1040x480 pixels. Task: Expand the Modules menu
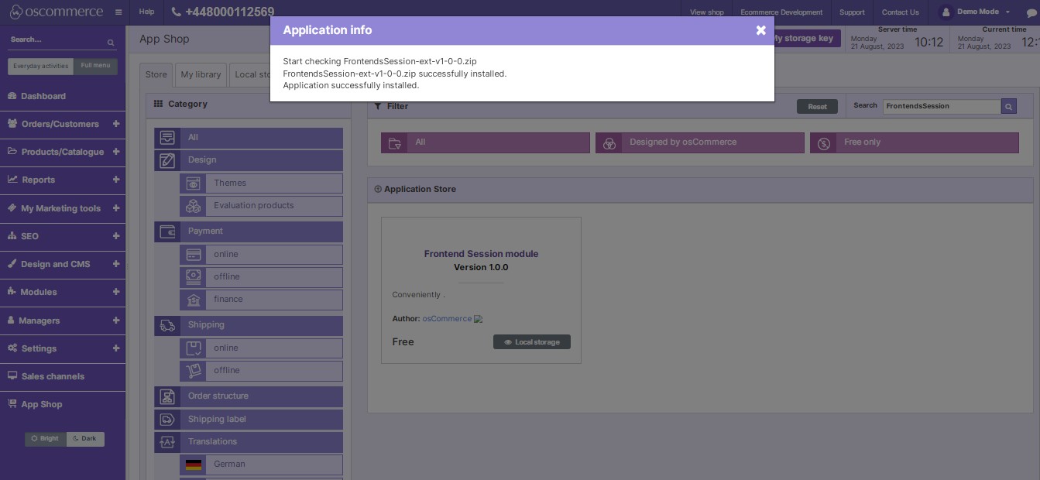[116, 292]
